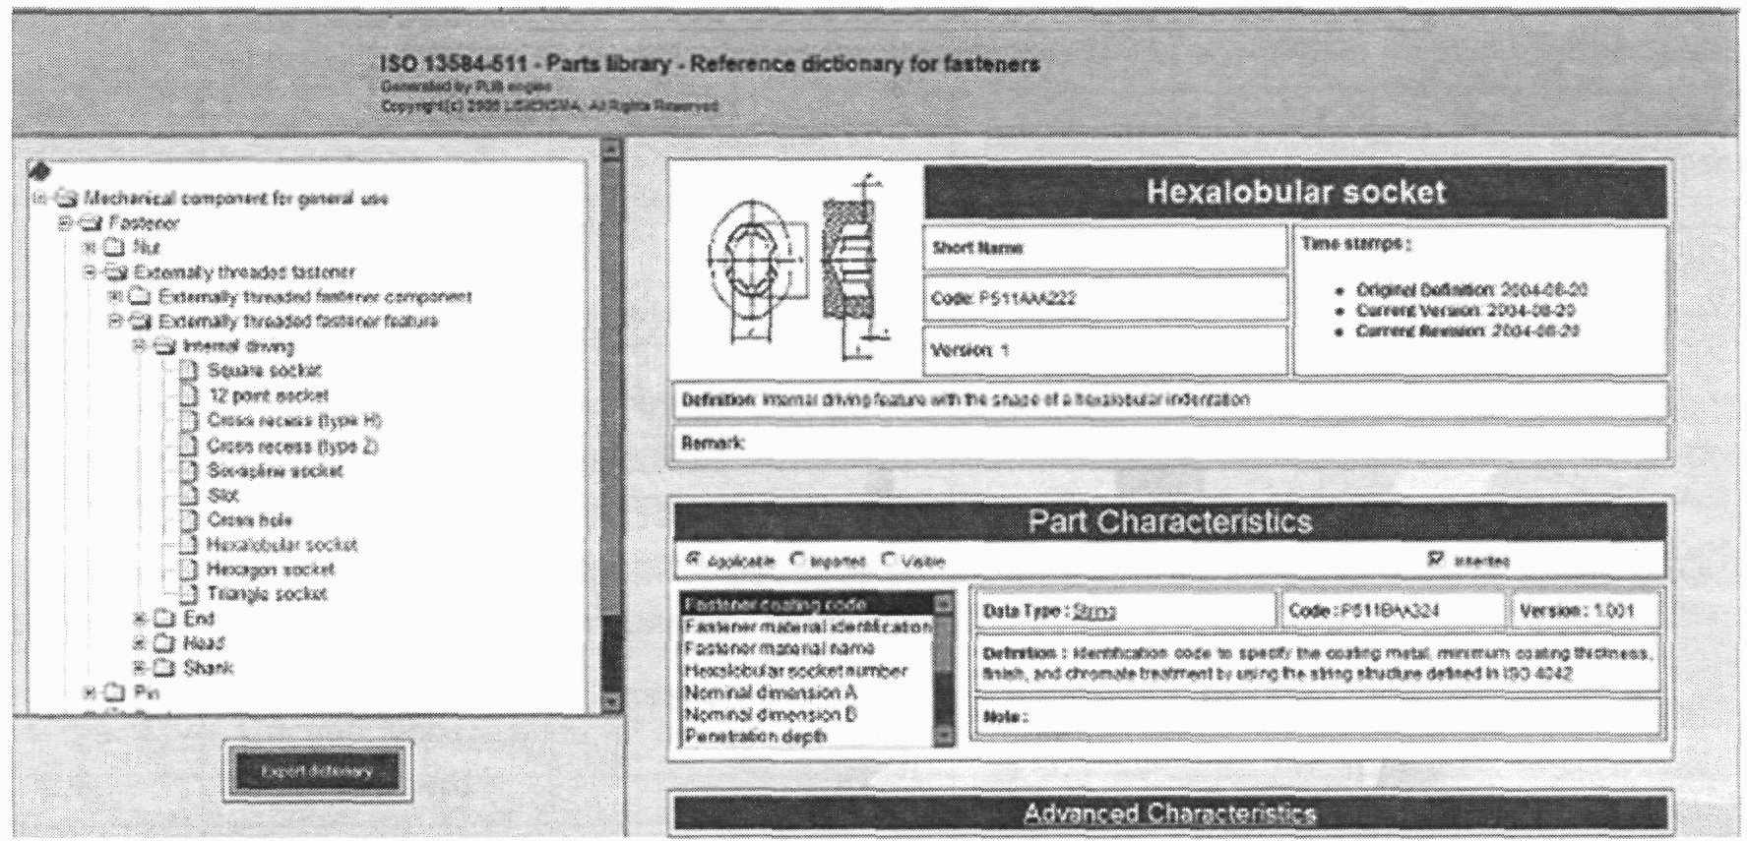Click the Export dictionary button
Screen dimensions: 1747x841
317,772
